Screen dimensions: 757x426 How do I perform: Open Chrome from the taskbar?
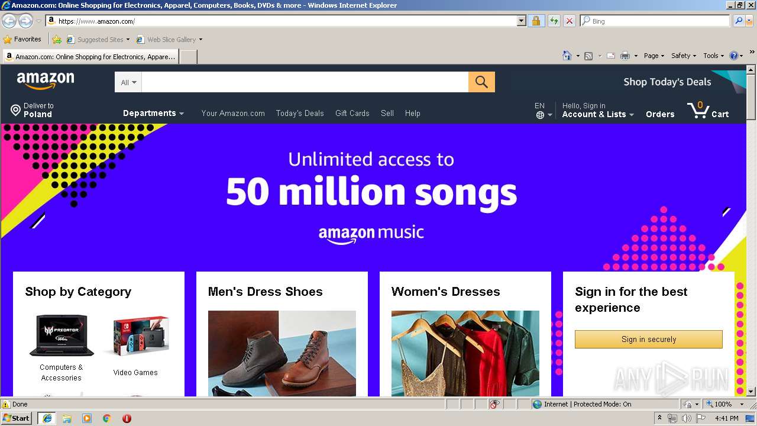tap(107, 418)
